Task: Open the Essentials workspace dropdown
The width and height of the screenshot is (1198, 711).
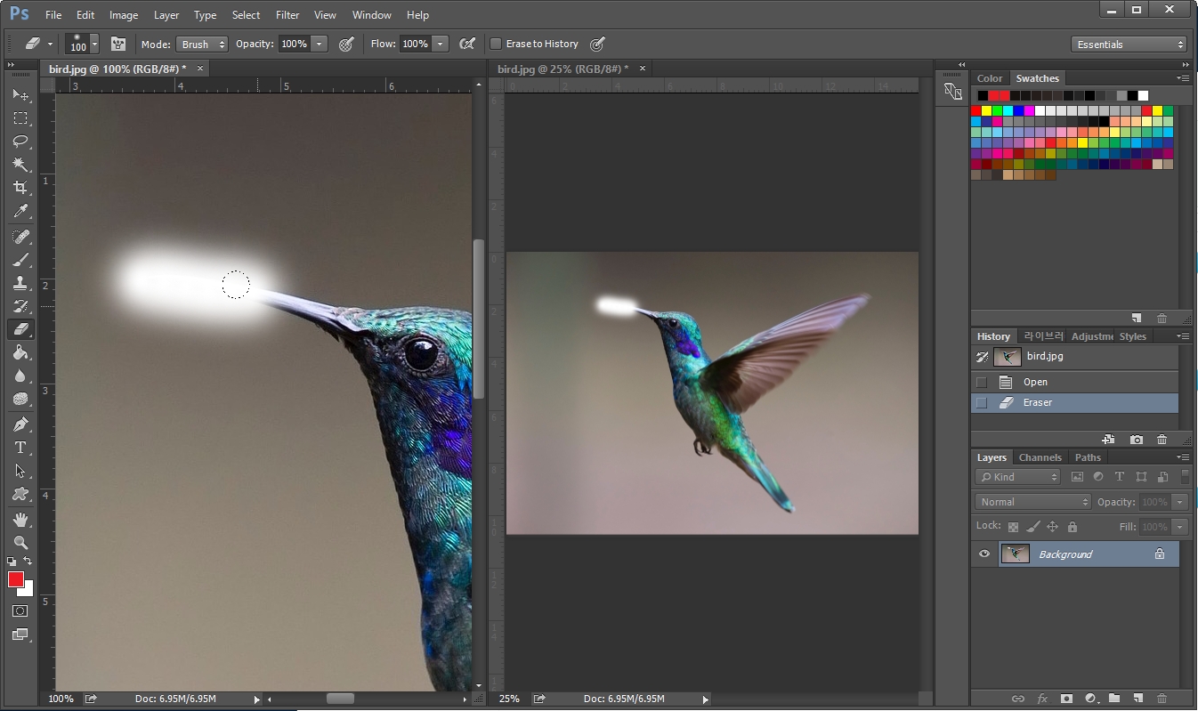Action: coord(1129,44)
